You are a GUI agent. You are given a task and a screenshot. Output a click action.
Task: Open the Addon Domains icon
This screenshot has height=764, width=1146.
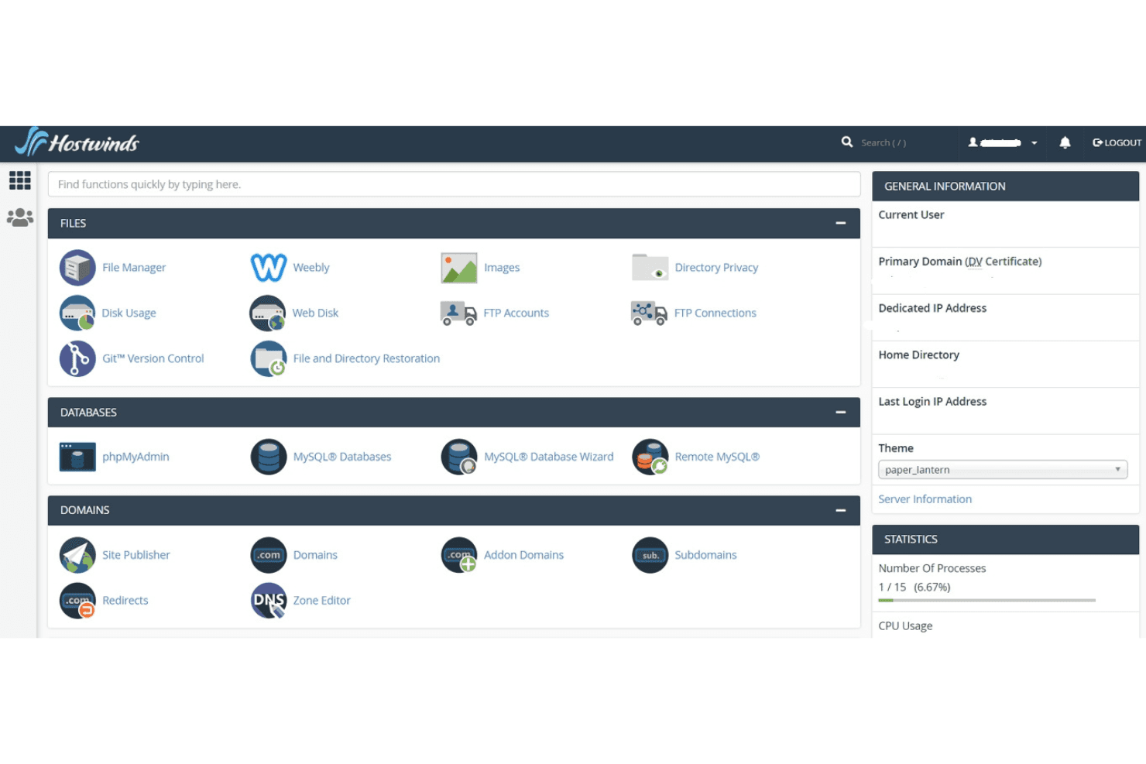click(x=459, y=555)
